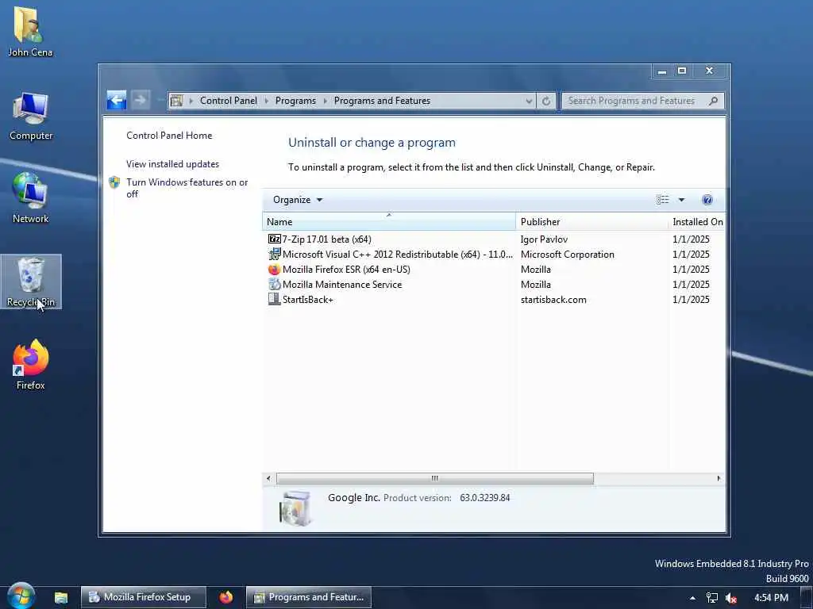This screenshot has height=609, width=813.
Task: Click the change view icon in toolbar
Action: point(663,200)
